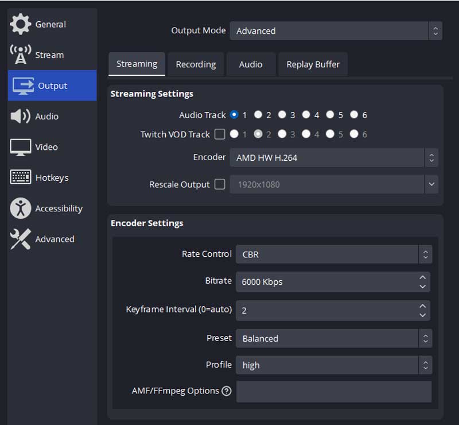Viewport: 459px width, 425px height.
Task: Open the Stream settings label
Action: 49,55
